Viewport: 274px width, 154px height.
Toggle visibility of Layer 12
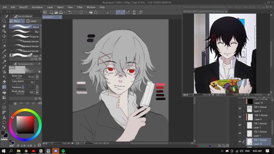click(240, 142)
